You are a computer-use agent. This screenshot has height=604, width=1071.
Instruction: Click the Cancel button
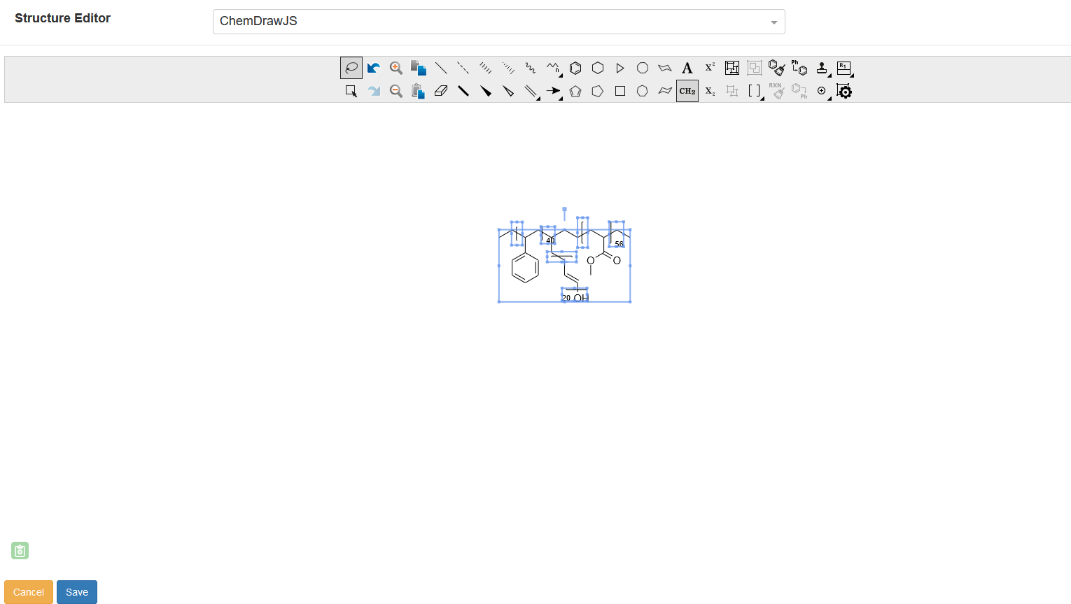click(28, 592)
